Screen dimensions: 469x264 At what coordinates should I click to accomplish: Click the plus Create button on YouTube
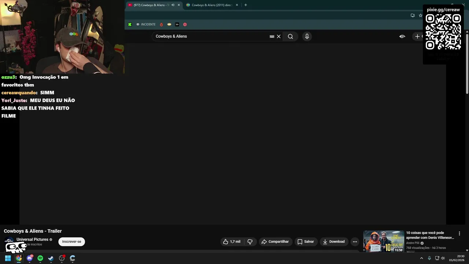tap(418, 36)
